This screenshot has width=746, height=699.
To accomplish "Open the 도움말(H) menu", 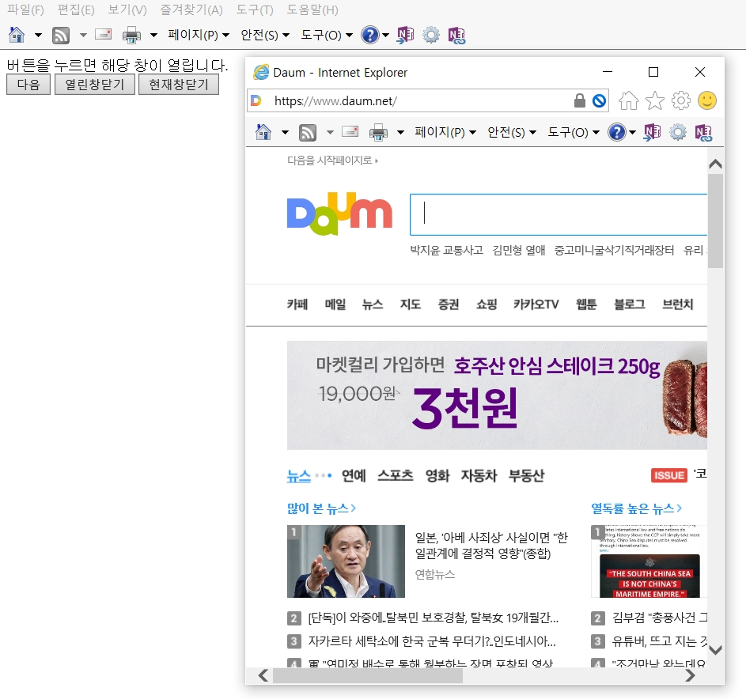I will tap(312, 9).
